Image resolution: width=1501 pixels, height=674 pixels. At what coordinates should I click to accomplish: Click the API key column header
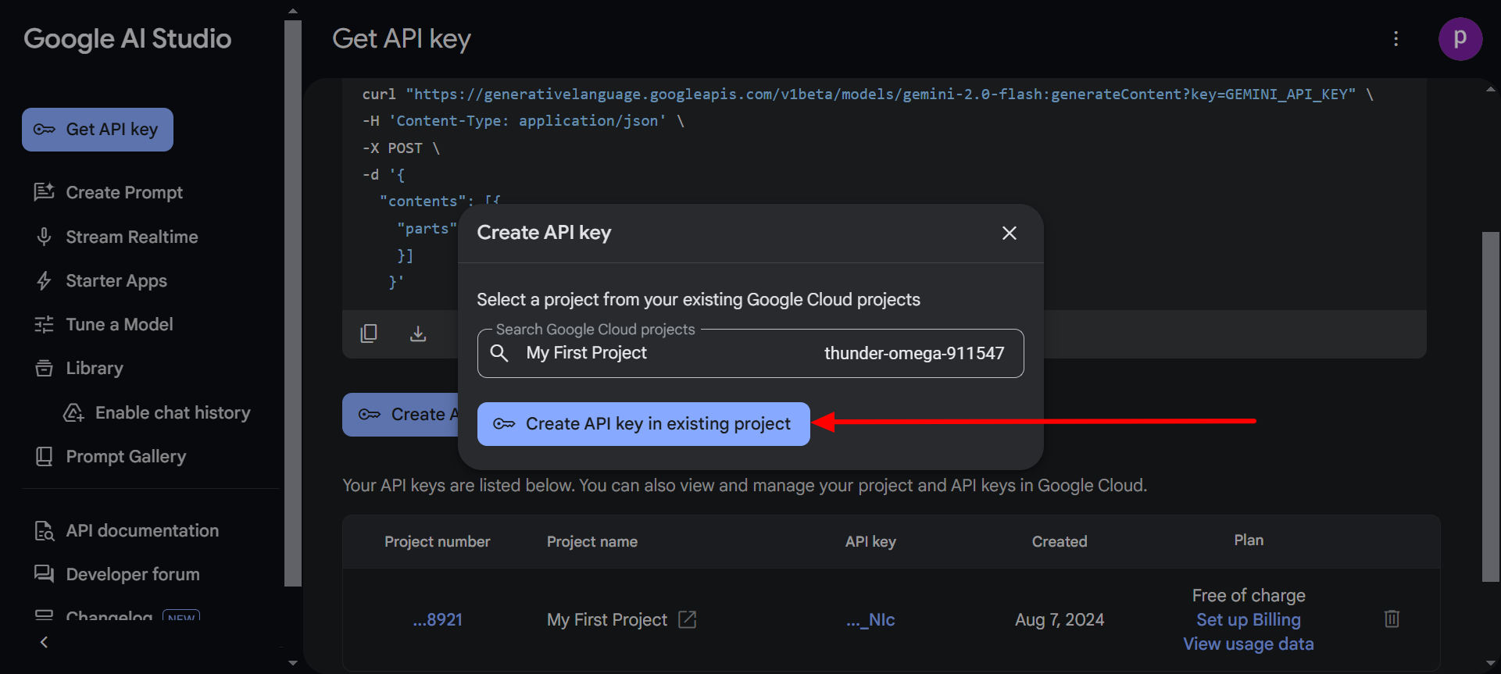[x=870, y=542]
